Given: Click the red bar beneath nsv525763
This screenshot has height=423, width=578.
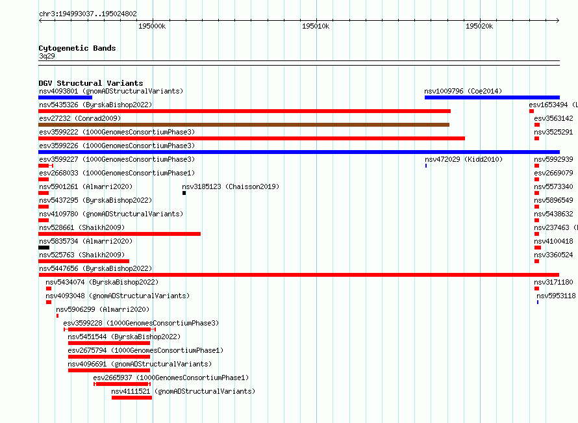Looking at the screenshot, I should click(x=84, y=261).
